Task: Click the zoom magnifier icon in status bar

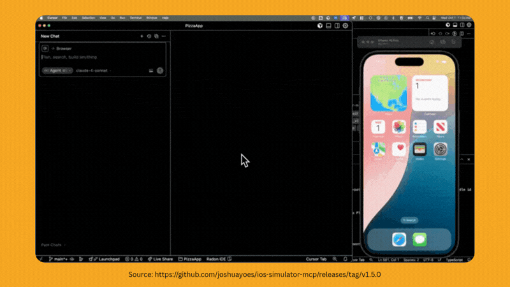Action: tap(335, 259)
